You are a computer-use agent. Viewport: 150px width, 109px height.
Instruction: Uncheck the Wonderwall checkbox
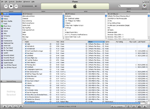point(26,49)
